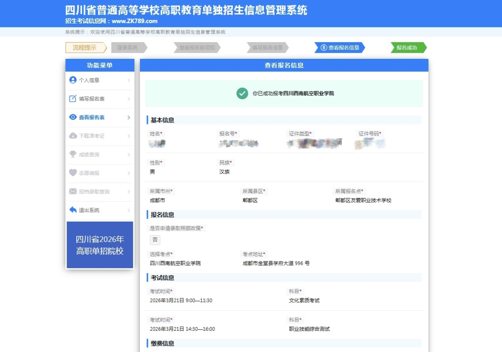Expand the 个人信息 chevron arrow
502x352 pixels.
pyautogui.click(x=129, y=80)
